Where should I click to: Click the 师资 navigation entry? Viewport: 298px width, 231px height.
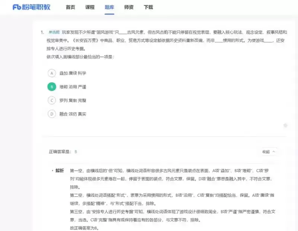[x=129, y=7]
